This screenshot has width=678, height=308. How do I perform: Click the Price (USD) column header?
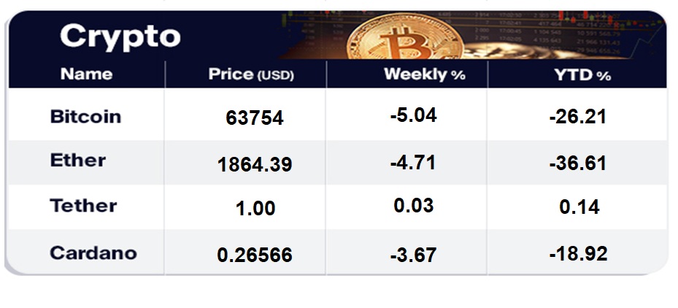click(251, 74)
